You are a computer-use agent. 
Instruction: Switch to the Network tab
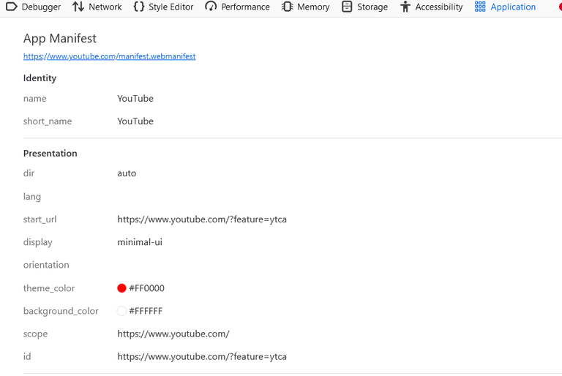97,7
